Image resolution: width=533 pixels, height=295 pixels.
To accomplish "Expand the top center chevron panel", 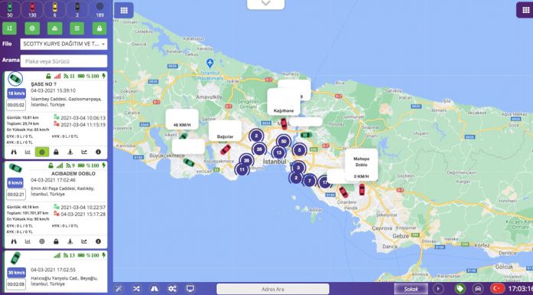I will [x=266, y=4].
